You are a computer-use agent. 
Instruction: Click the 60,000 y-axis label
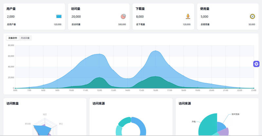pos(11,56)
